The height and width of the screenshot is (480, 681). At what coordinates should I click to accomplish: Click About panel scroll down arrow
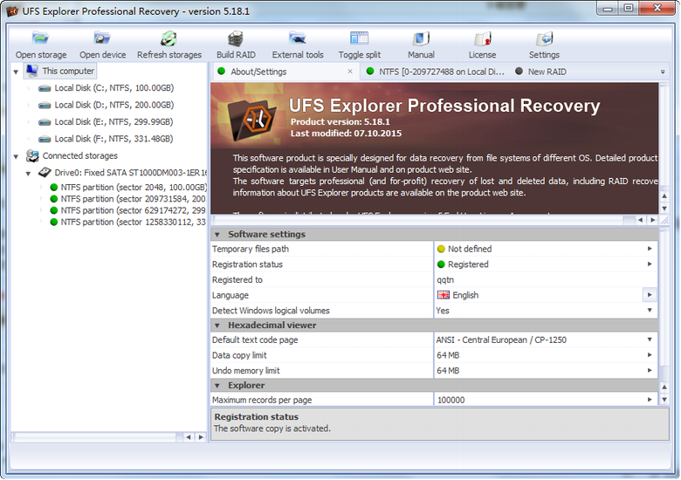click(664, 209)
